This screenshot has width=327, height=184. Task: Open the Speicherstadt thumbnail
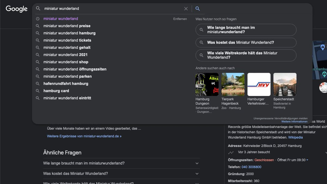(x=285, y=85)
